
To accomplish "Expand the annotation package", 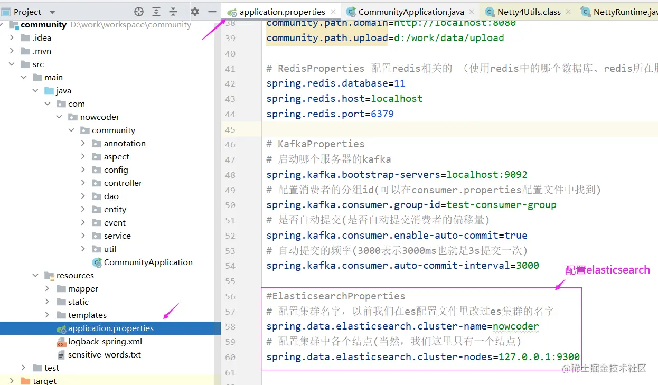I will 83,144.
